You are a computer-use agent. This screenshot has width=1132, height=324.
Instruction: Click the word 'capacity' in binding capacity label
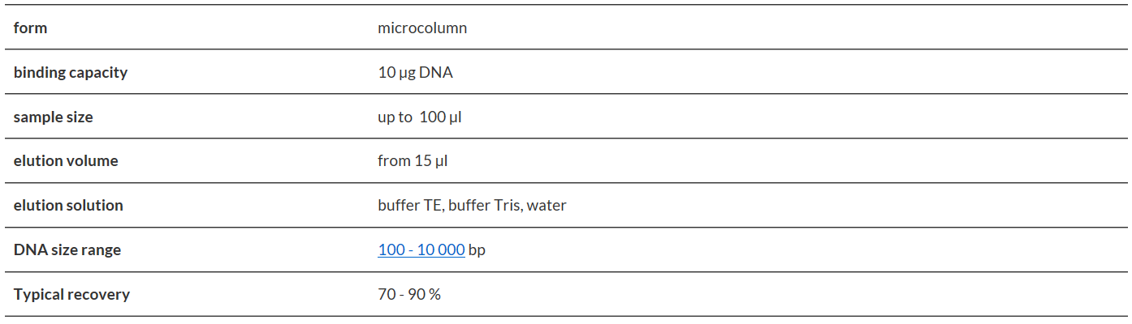[97, 73]
